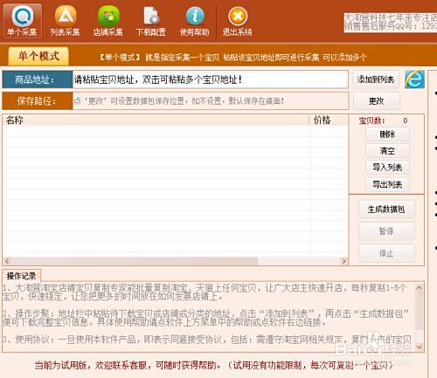The image size is (437, 378).
Task: Click the list horizontal scrollbar thumb
Action: click(135, 261)
